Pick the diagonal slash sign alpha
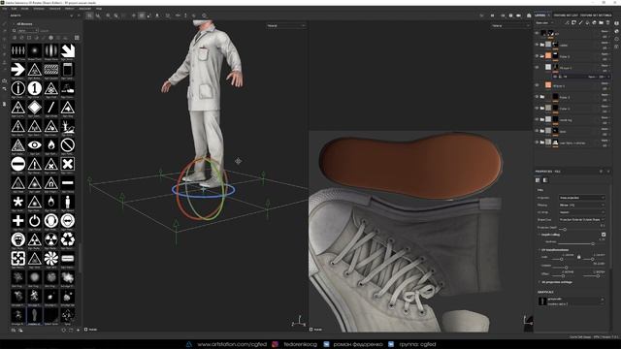The height and width of the screenshot is (349, 621). 51,108
